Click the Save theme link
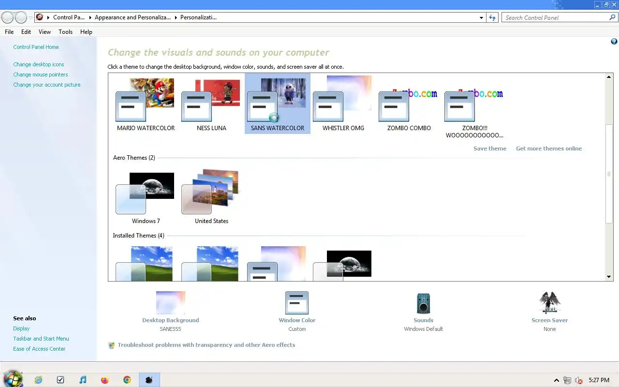Viewport: 619px width, 387px height. click(x=490, y=149)
